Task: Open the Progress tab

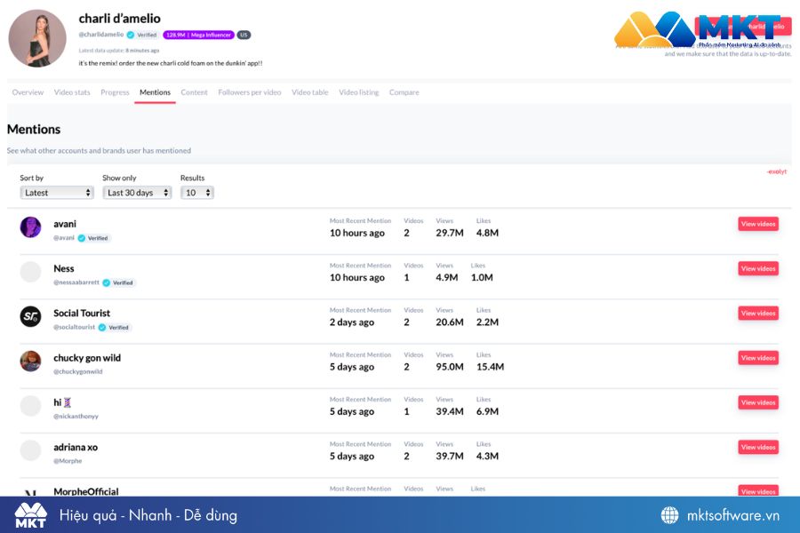Action: pos(115,92)
